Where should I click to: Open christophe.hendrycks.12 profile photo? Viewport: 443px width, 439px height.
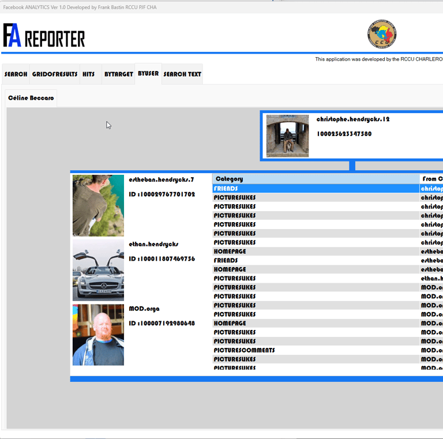pyautogui.click(x=287, y=136)
